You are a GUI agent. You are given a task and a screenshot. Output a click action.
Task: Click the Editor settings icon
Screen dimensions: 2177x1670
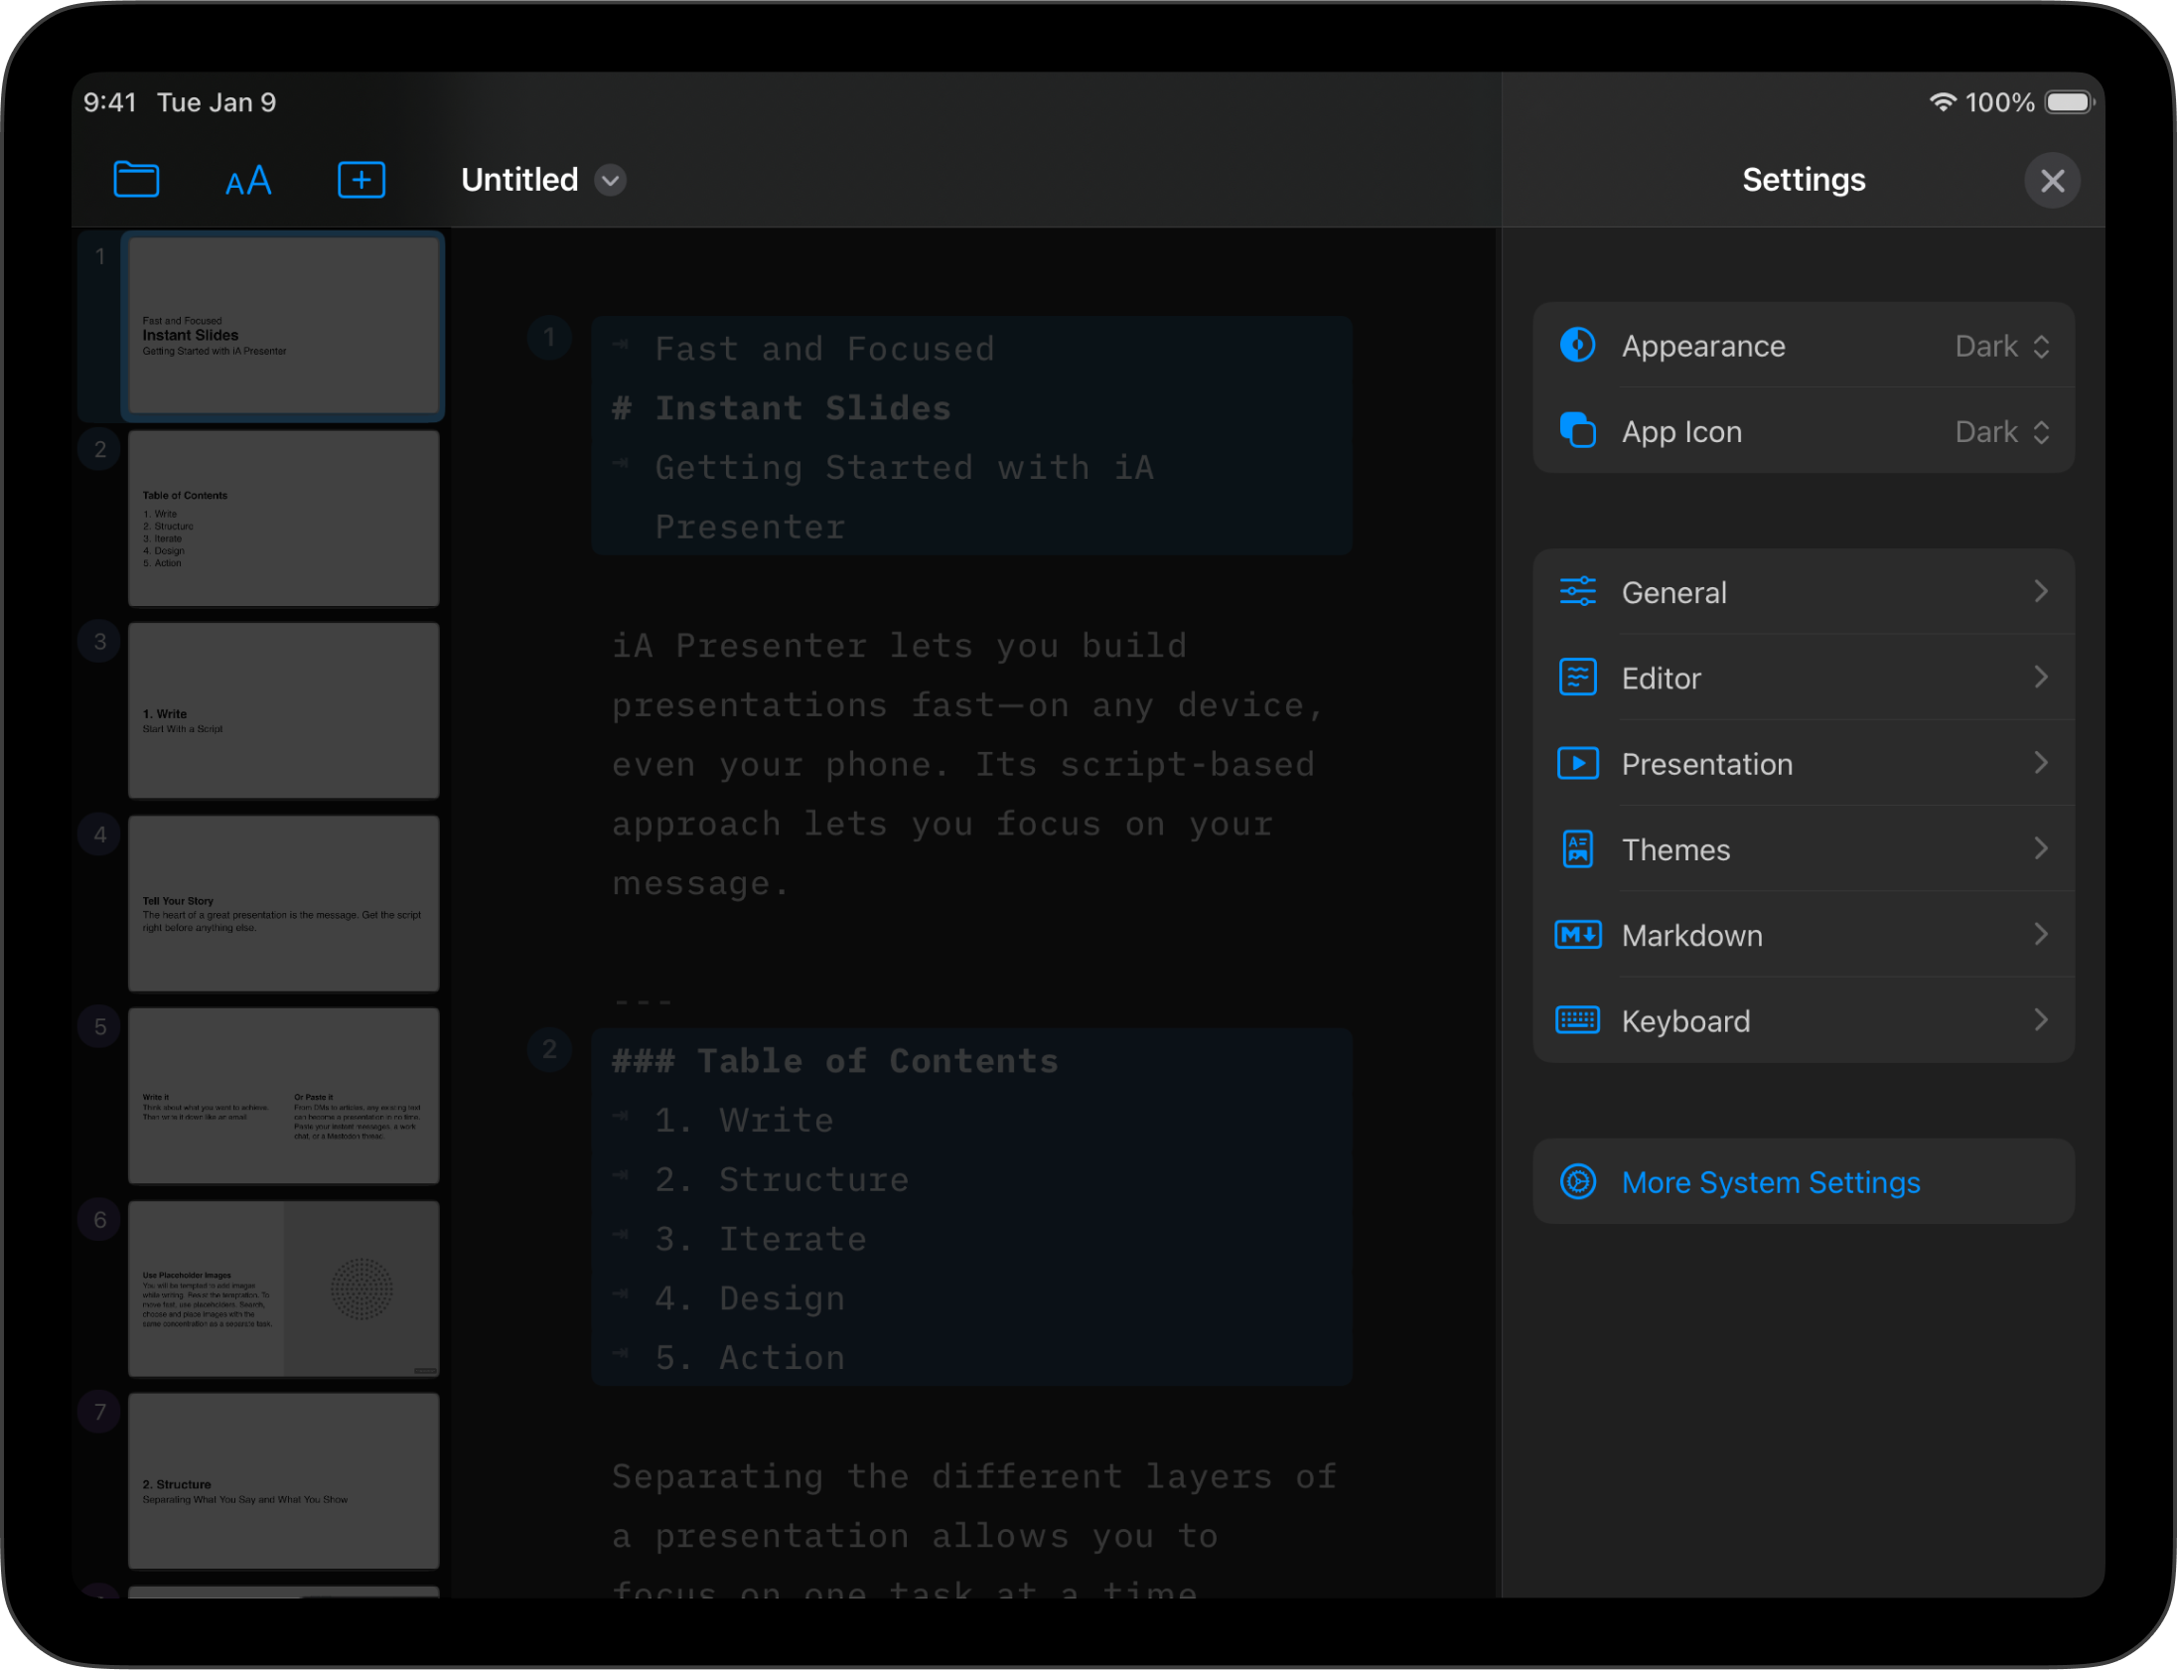(1577, 678)
